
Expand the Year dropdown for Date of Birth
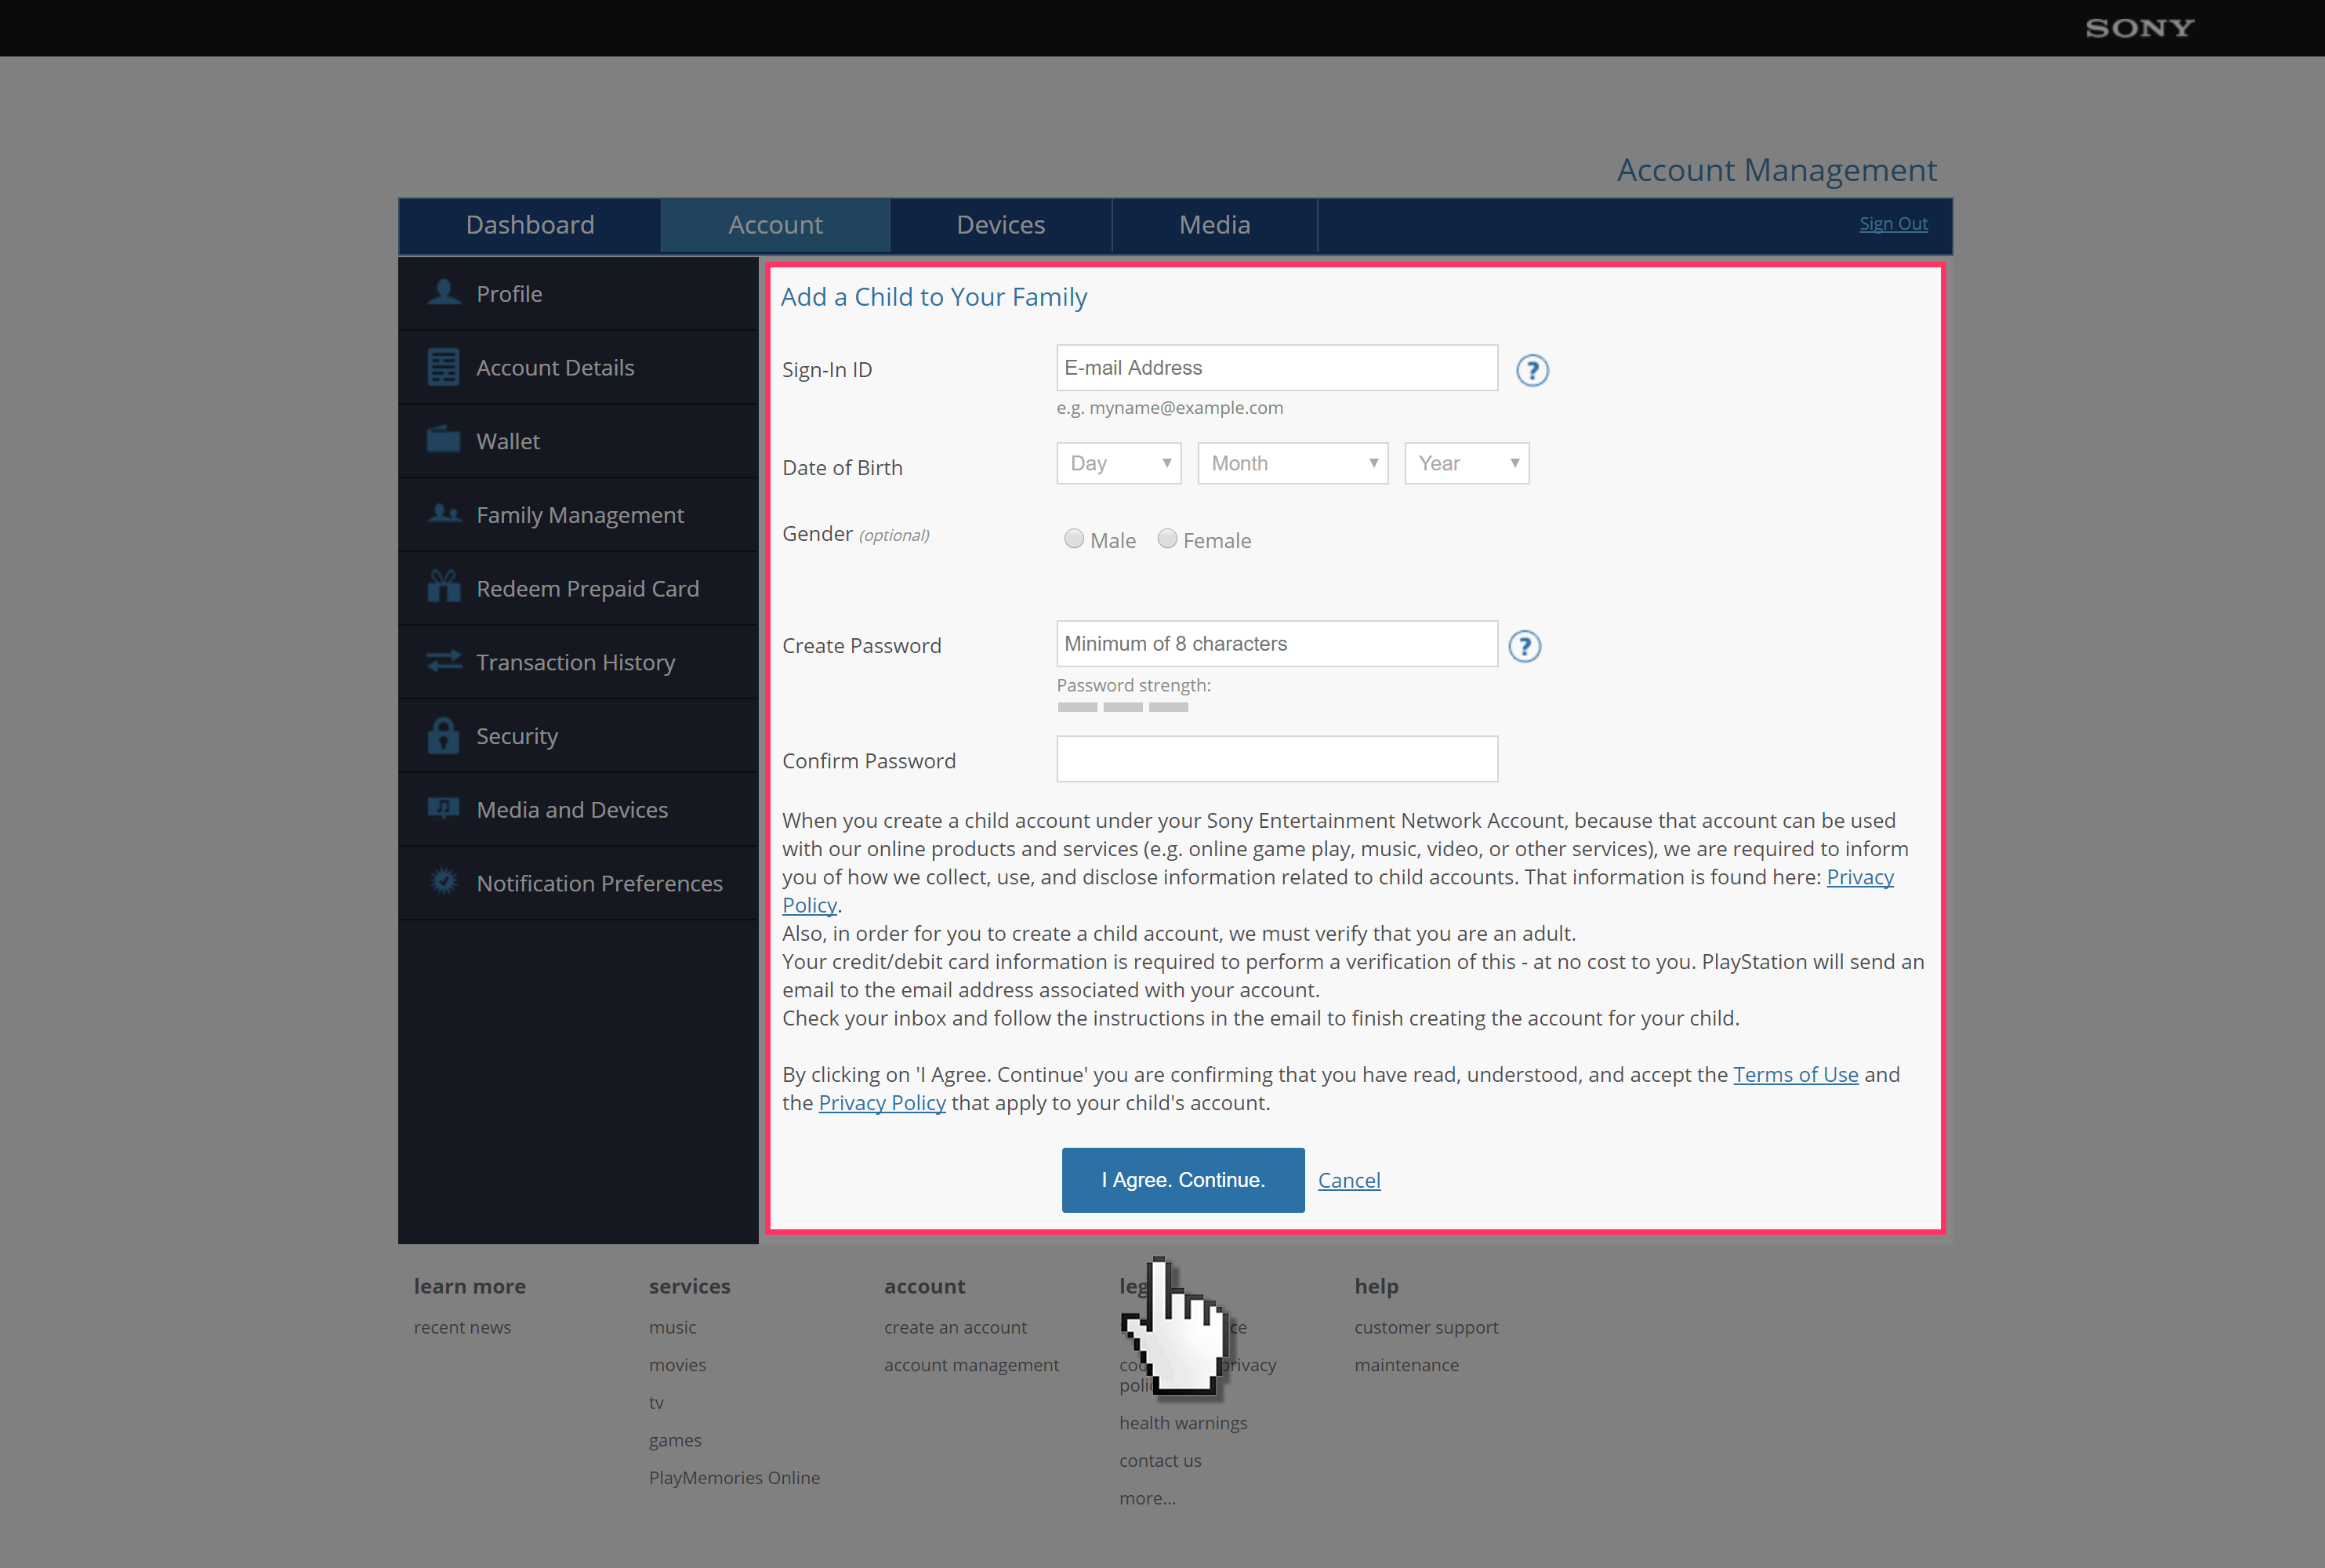[x=1466, y=462]
